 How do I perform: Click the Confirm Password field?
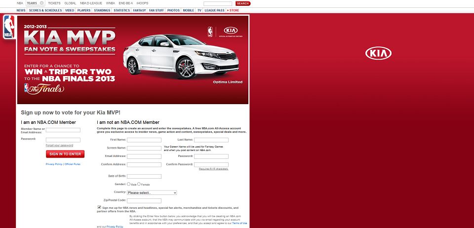pyautogui.click(x=211, y=165)
